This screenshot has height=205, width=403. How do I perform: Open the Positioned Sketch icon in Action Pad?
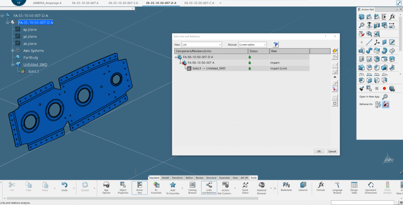[392, 42]
